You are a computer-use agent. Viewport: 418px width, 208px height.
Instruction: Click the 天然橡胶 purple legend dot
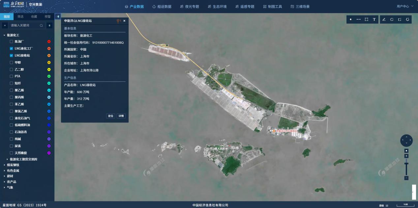pyautogui.click(x=49, y=153)
